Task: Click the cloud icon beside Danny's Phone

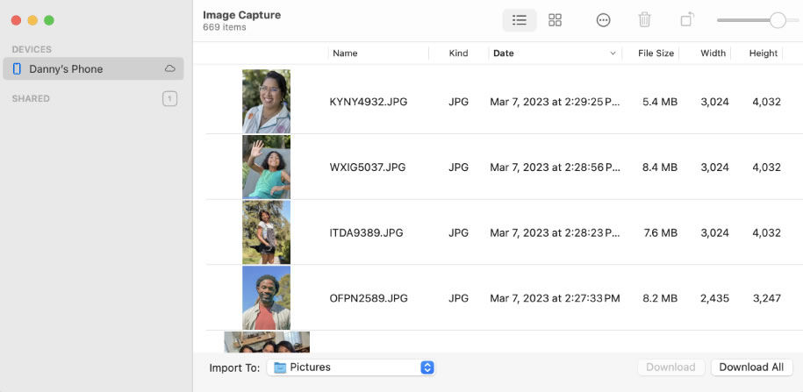Action: click(170, 68)
